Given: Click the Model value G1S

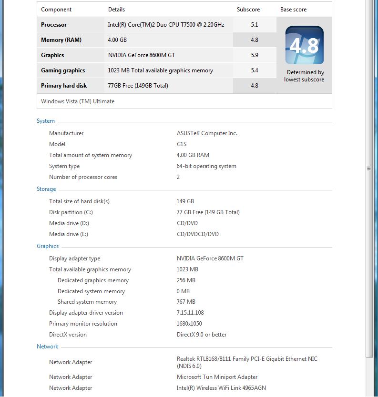Looking at the screenshot, I should pyautogui.click(x=182, y=144).
